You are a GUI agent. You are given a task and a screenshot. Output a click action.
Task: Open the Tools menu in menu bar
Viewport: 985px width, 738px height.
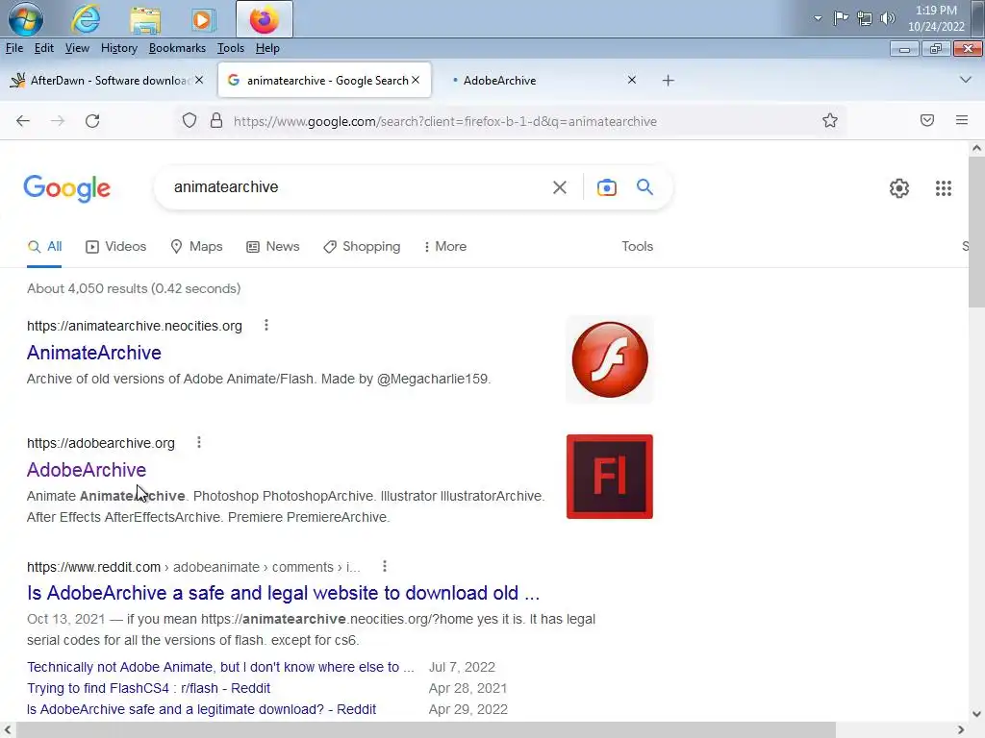(231, 48)
